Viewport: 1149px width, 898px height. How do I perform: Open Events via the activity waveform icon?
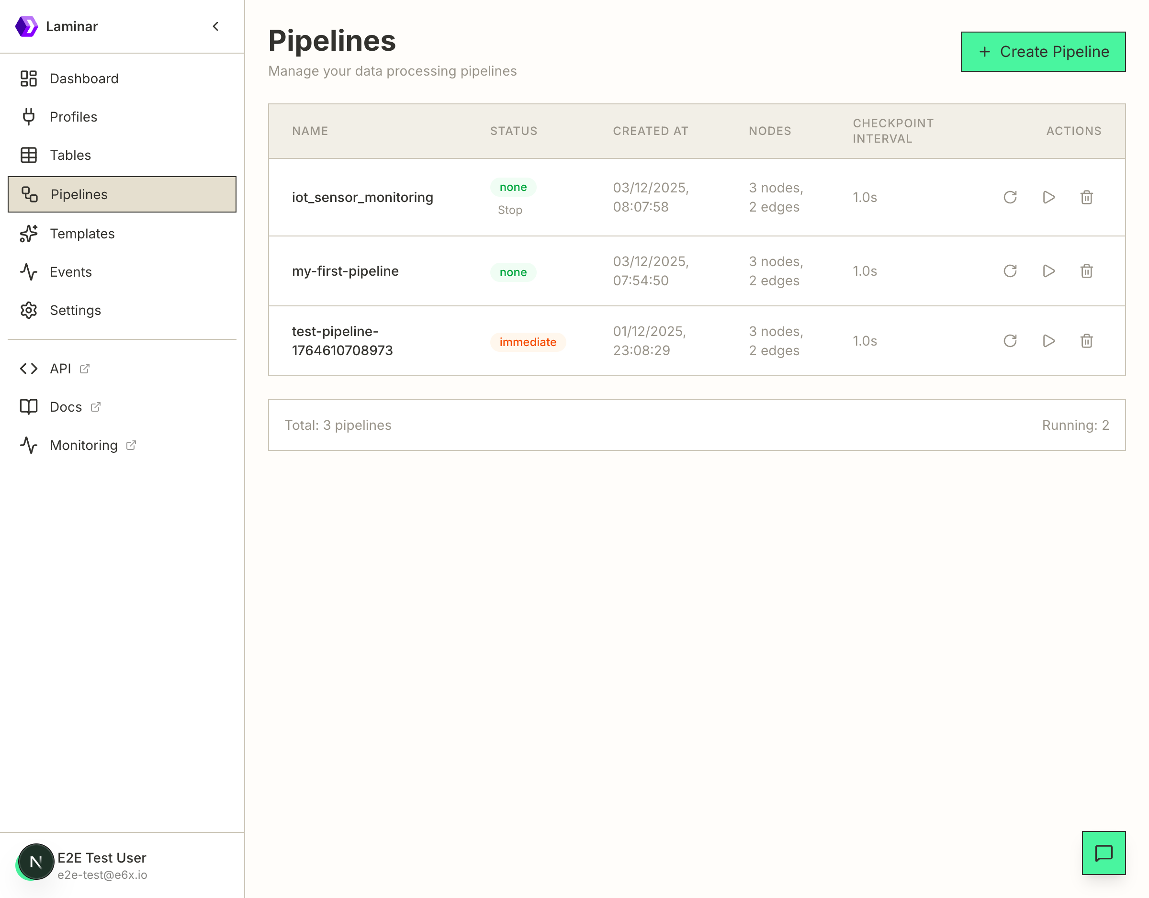pyautogui.click(x=28, y=272)
